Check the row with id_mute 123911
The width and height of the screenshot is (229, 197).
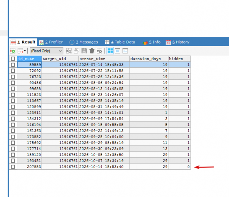[x=13, y=113]
